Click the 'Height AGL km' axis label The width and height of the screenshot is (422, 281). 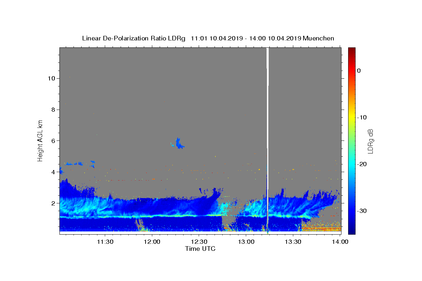40,140
